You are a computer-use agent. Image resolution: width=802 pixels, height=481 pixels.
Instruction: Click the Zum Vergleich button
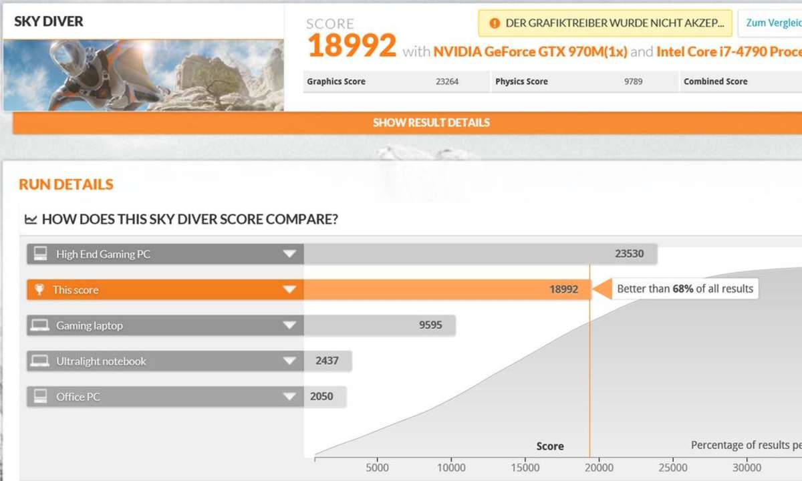click(770, 23)
